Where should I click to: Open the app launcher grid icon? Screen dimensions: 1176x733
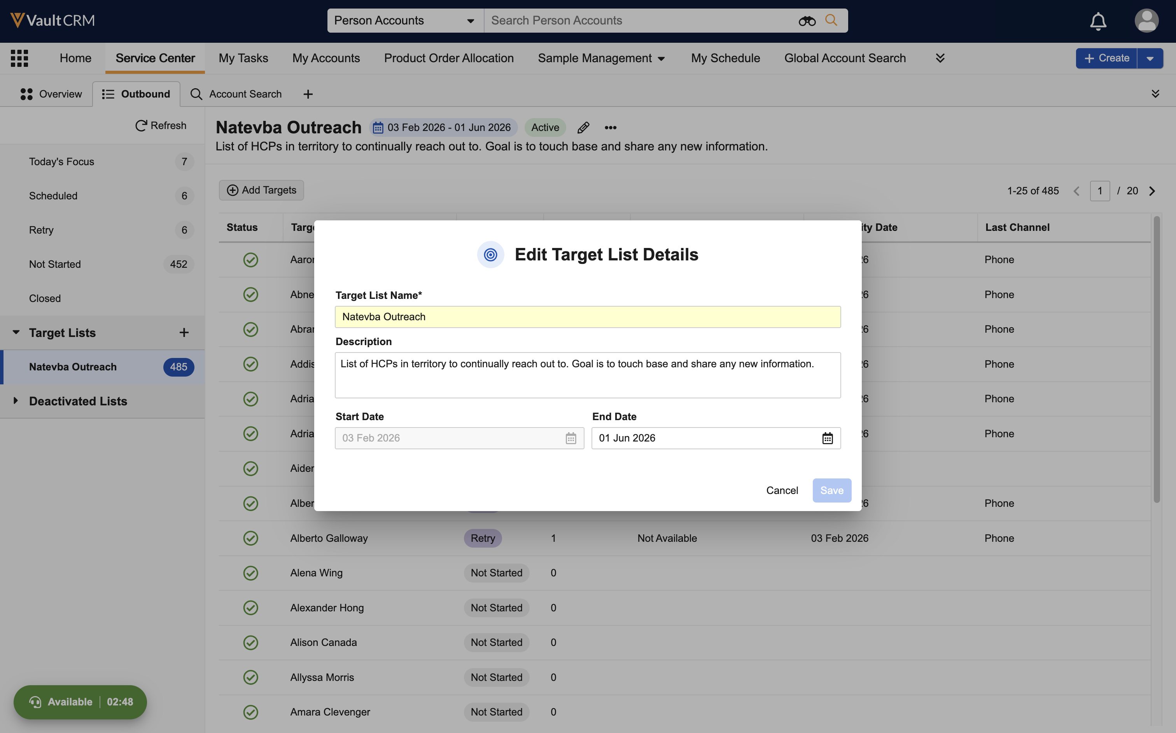click(x=19, y=58)
